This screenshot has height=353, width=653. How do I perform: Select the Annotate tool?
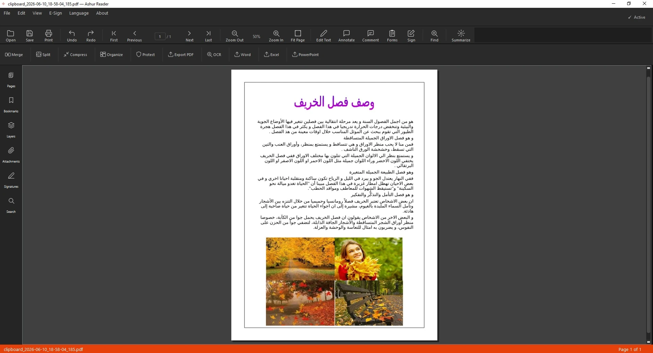pyautogui.click(x=347, y=36)
